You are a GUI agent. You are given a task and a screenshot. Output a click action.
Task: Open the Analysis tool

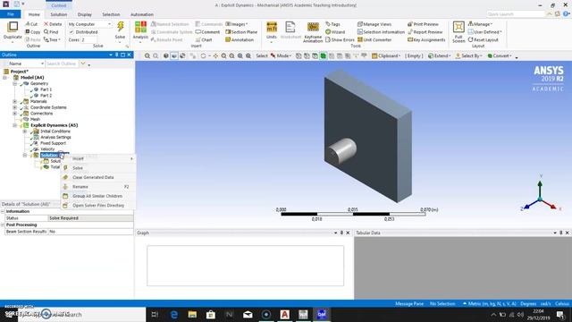point(140,30)
